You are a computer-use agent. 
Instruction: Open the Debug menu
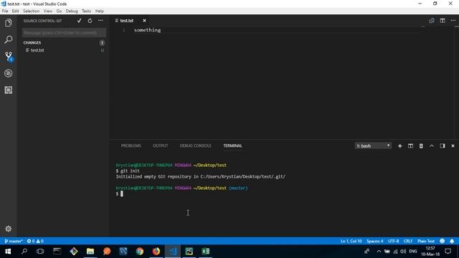tap(72, 11)
